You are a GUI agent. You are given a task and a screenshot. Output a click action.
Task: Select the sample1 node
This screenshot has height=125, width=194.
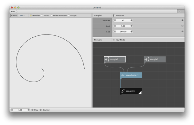tap(155, 59)
